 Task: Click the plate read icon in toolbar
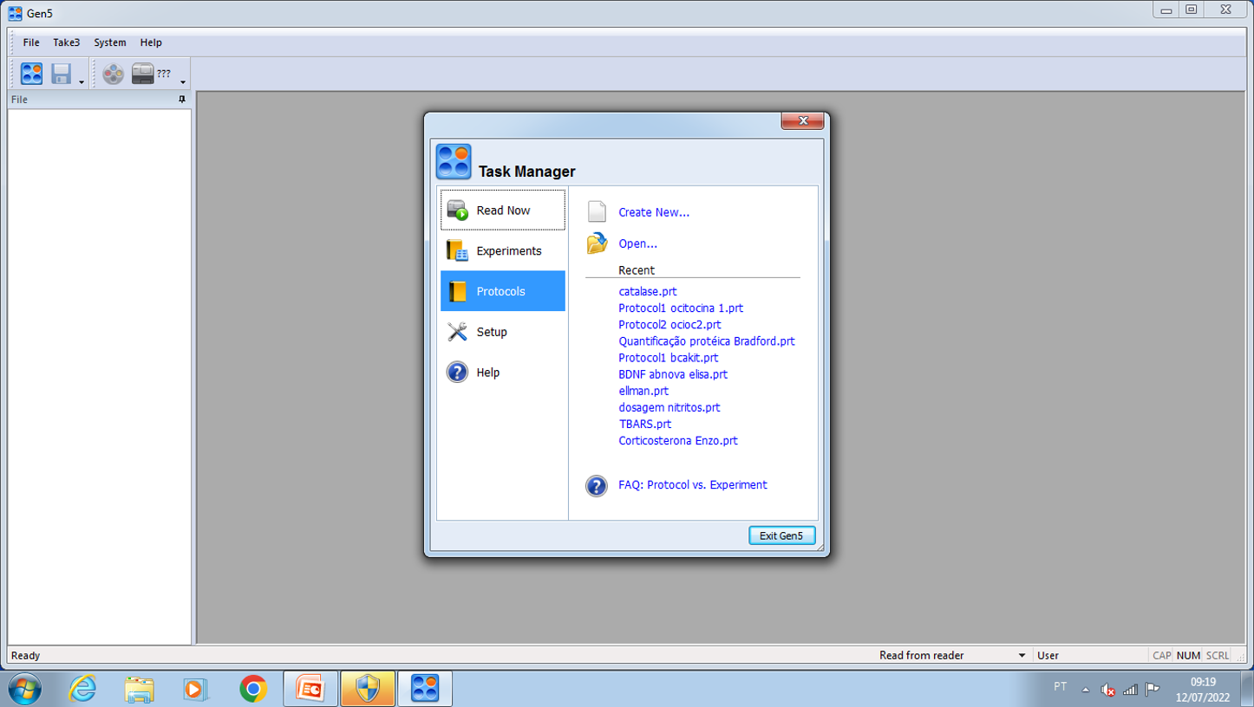pyautogui.click(x=113, y=74)
